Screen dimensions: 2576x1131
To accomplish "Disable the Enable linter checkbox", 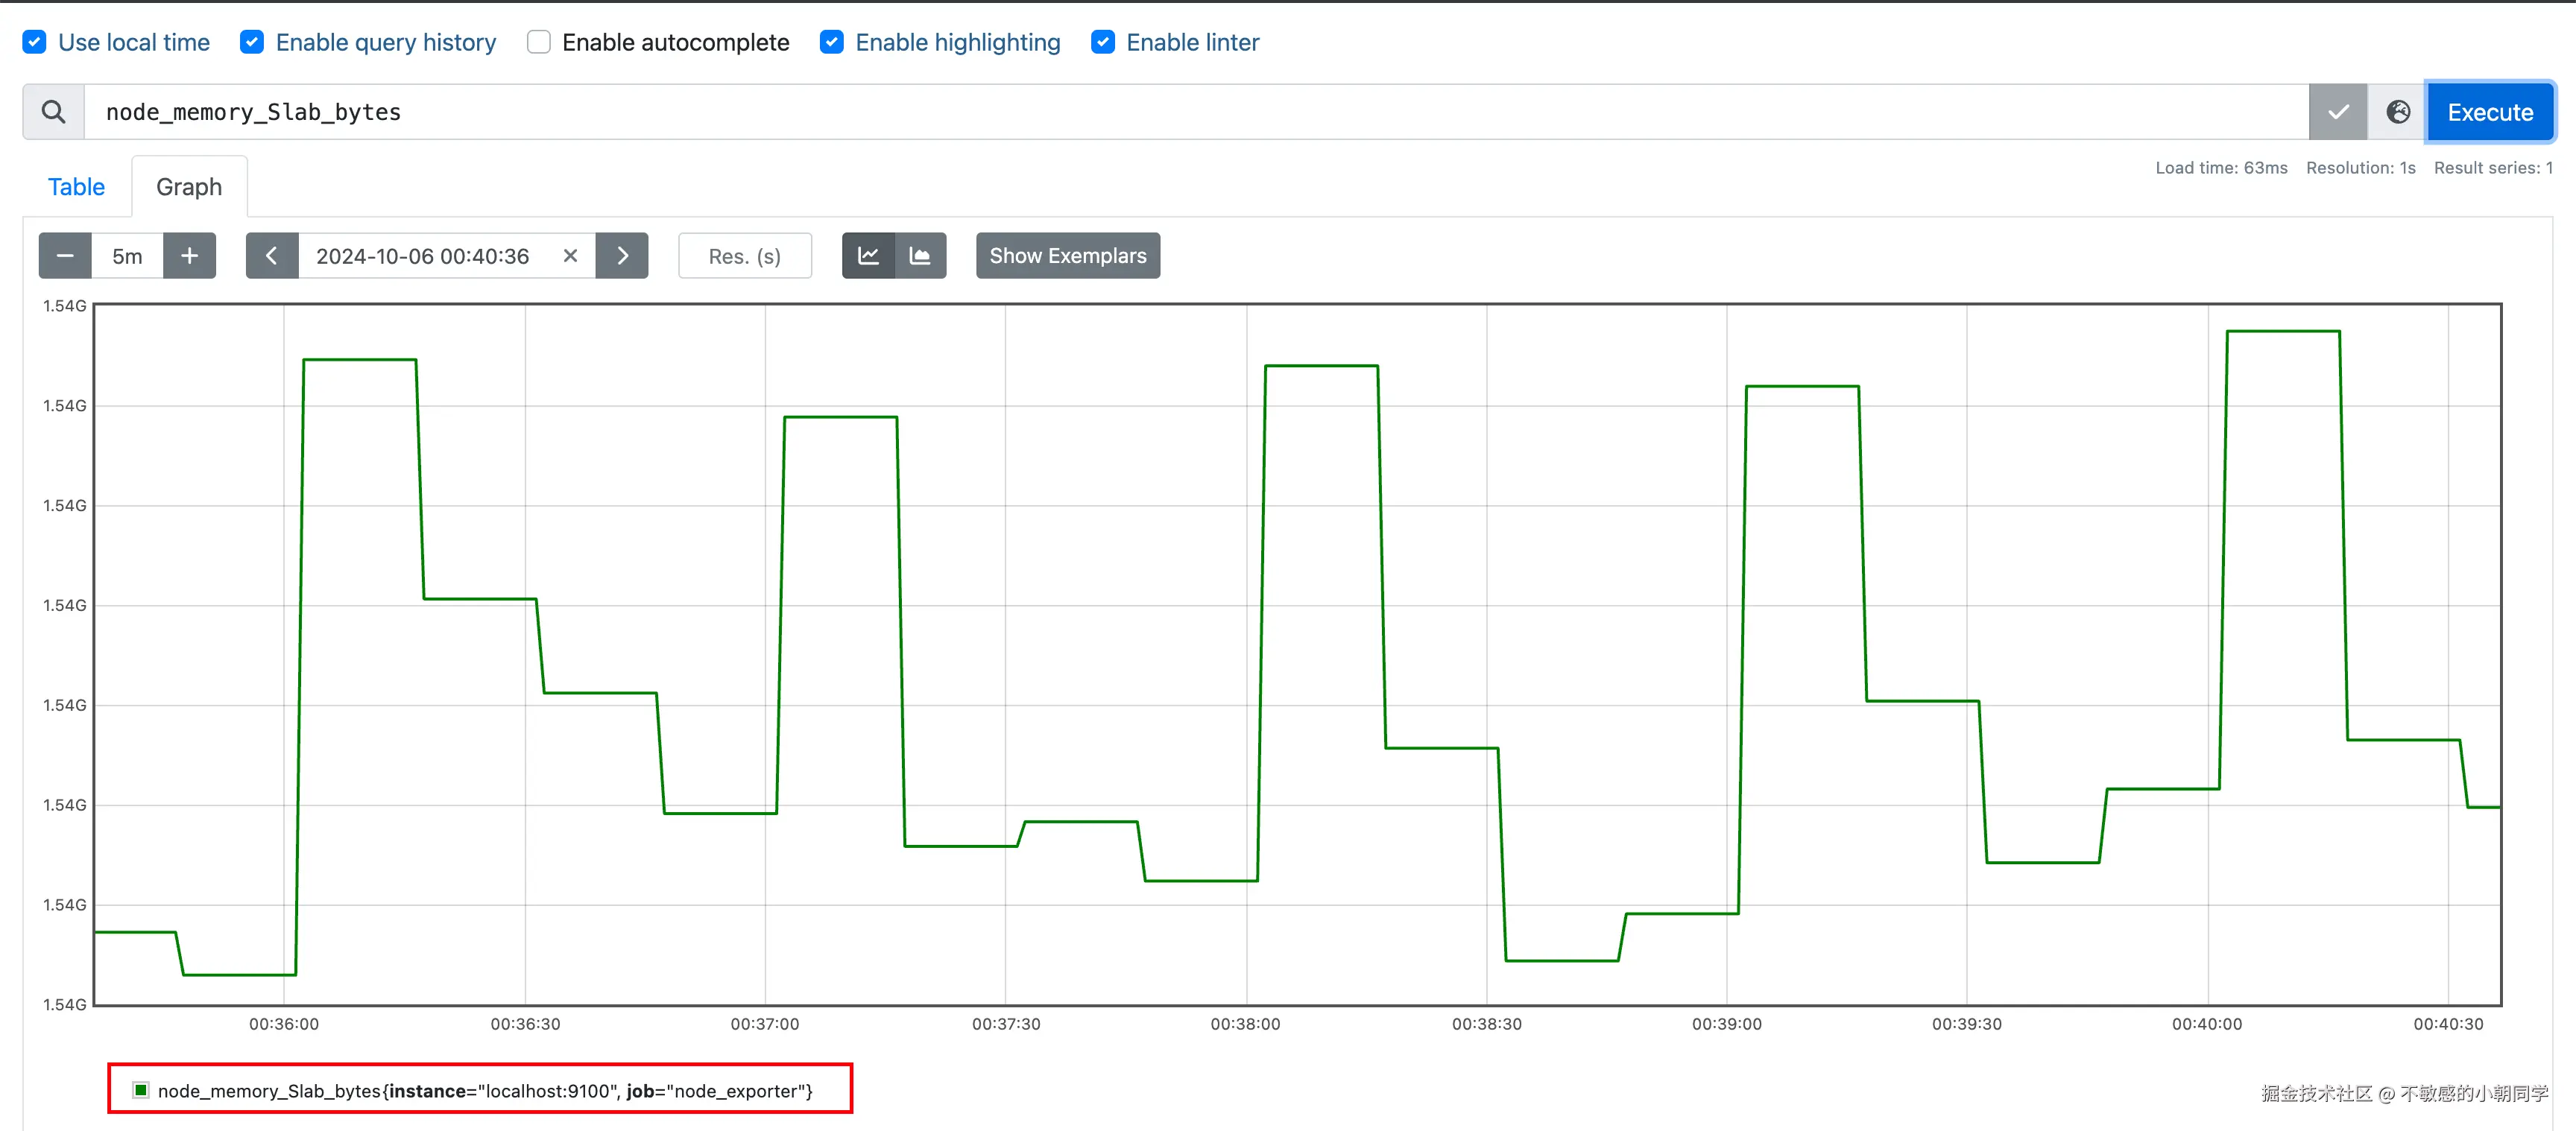I will click(1103, 42).
